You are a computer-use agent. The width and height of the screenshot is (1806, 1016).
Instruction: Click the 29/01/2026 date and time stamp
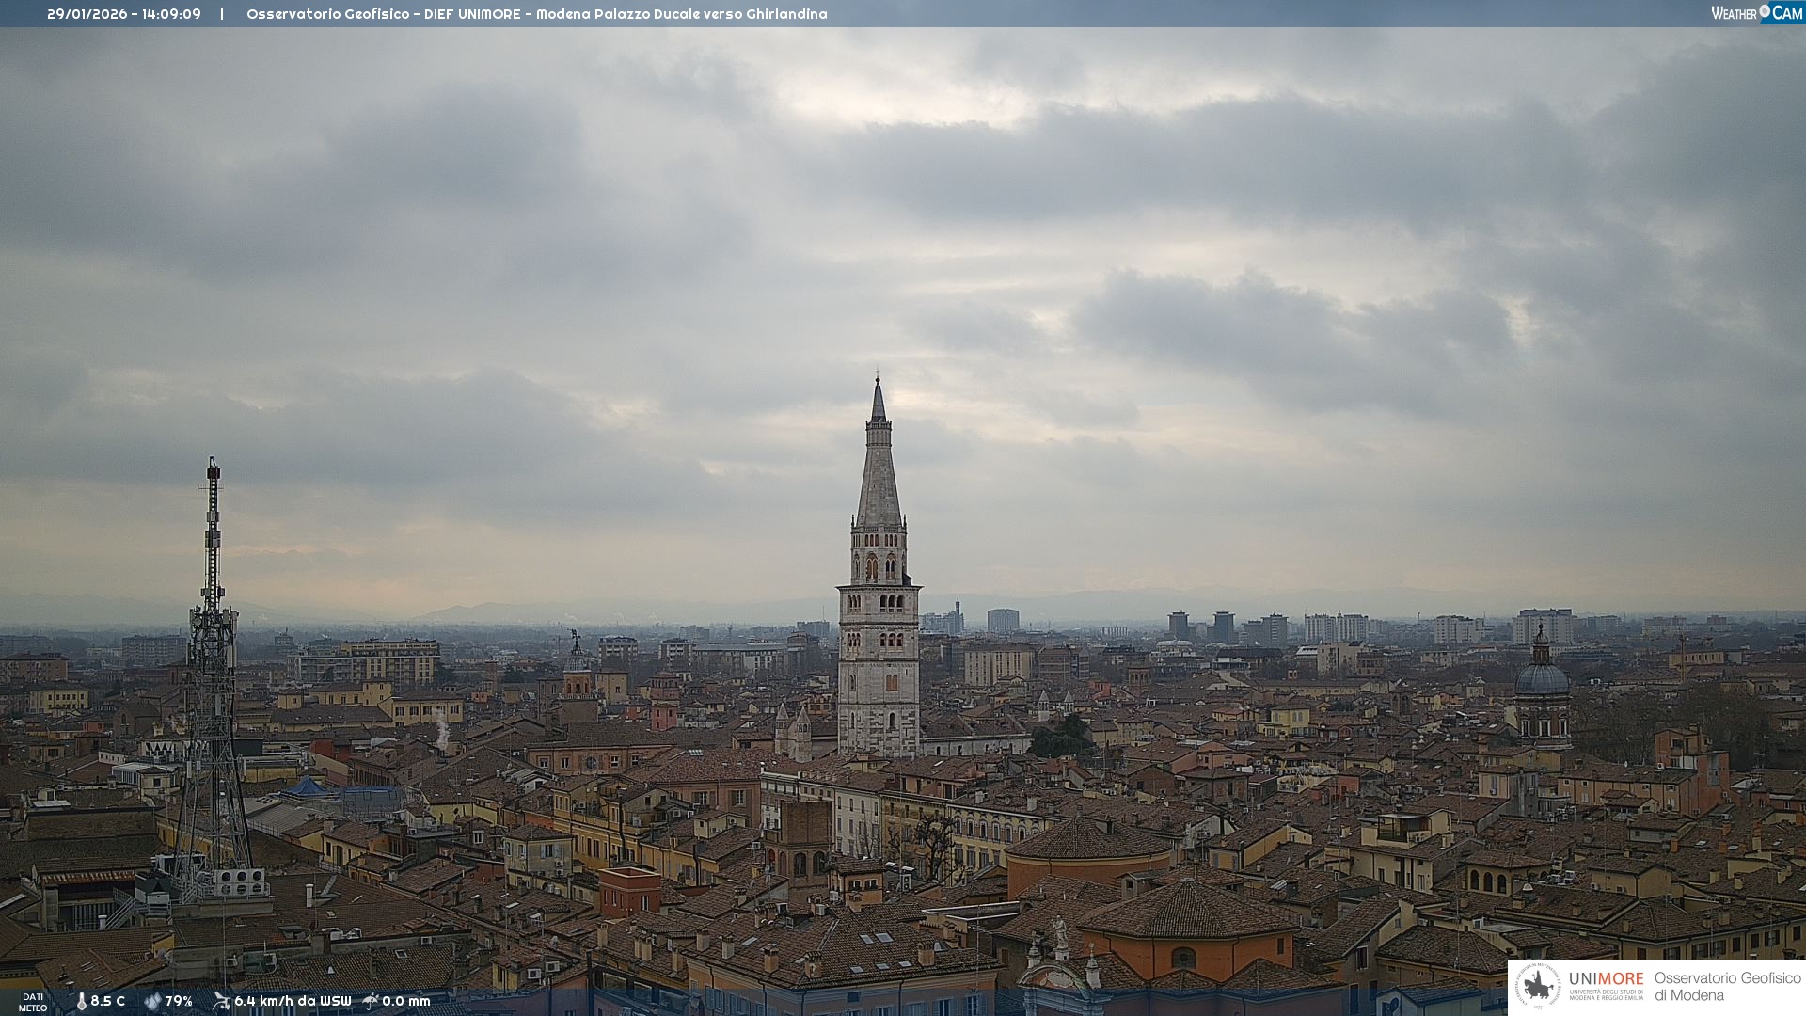[x=124, y=14]
